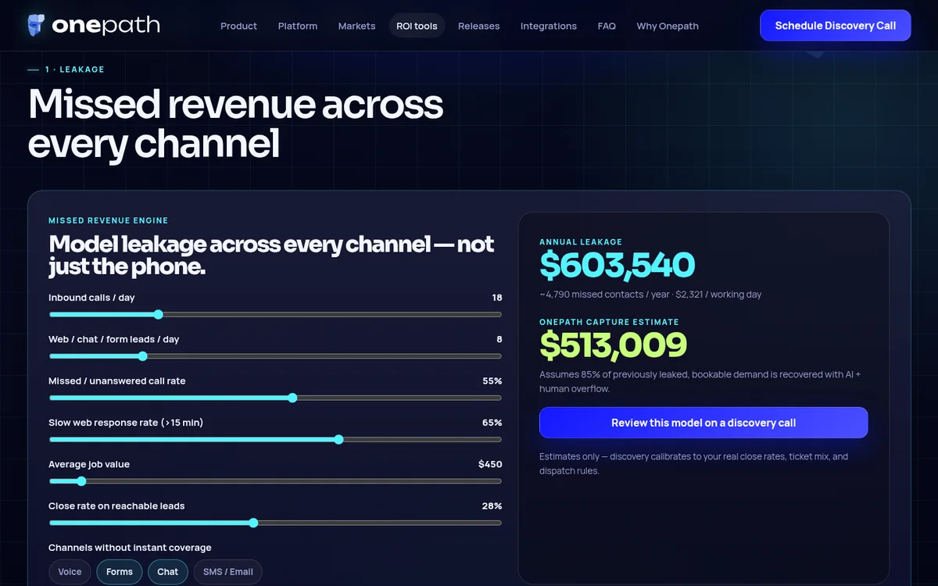
Task: Adjust the Slow web response rate slider
Action: (275, 439)
